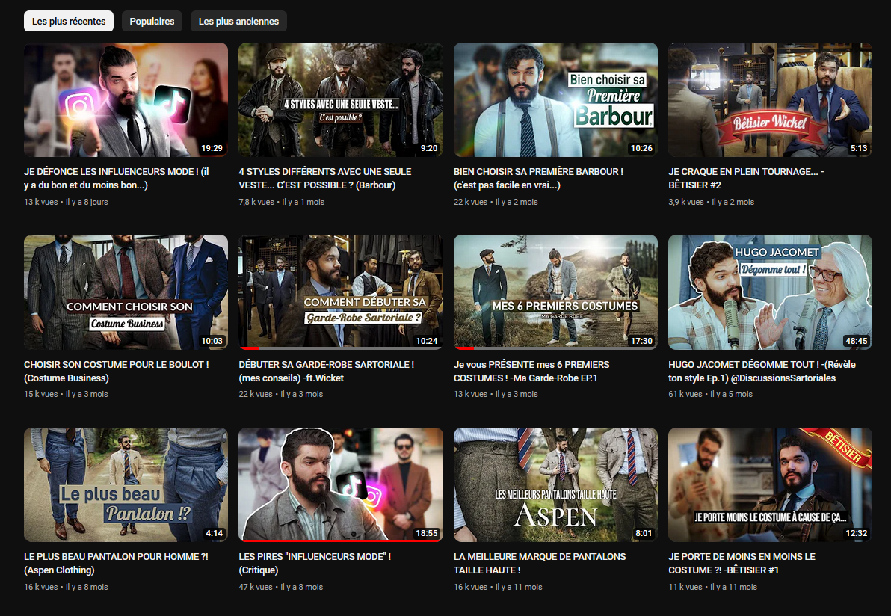Image resolution: width=891 pixels, height=616 pixels.
Task: Open the "Bien choisir sa Première Barbour" thumbnail
Action: click(555, 99)
